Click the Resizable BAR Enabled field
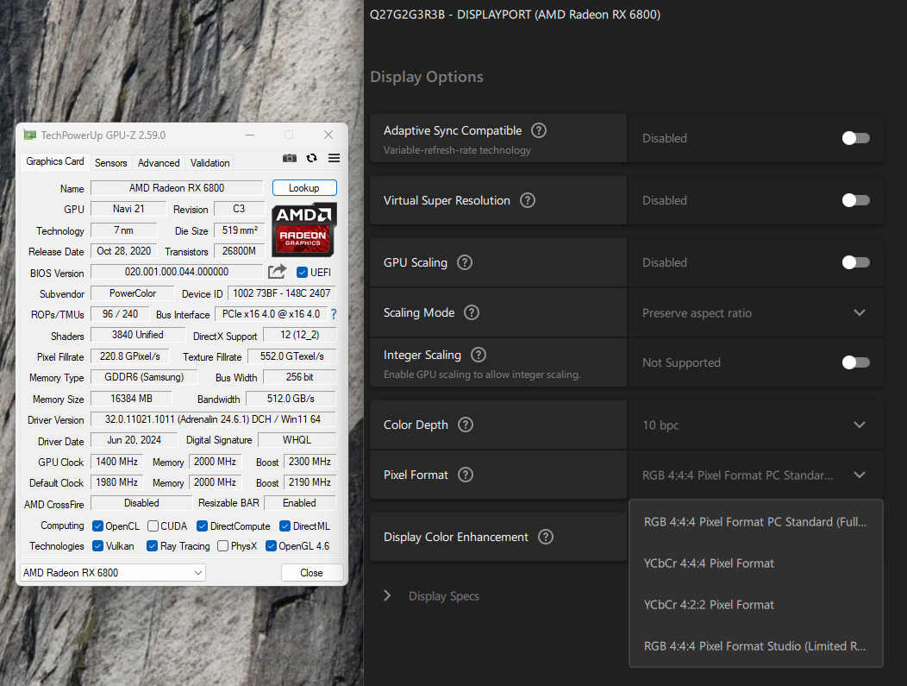This screenshot has width=907, height=686. pyautogui.click(x=300, y=503)
